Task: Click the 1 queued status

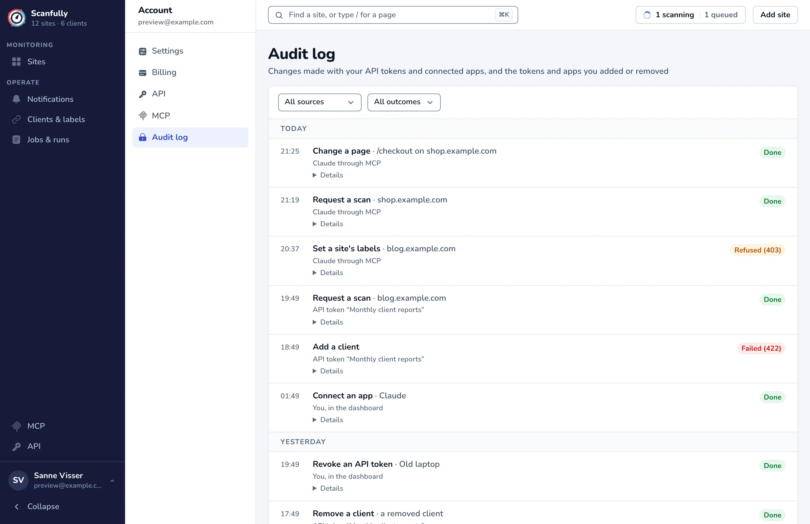Action: 721,15
